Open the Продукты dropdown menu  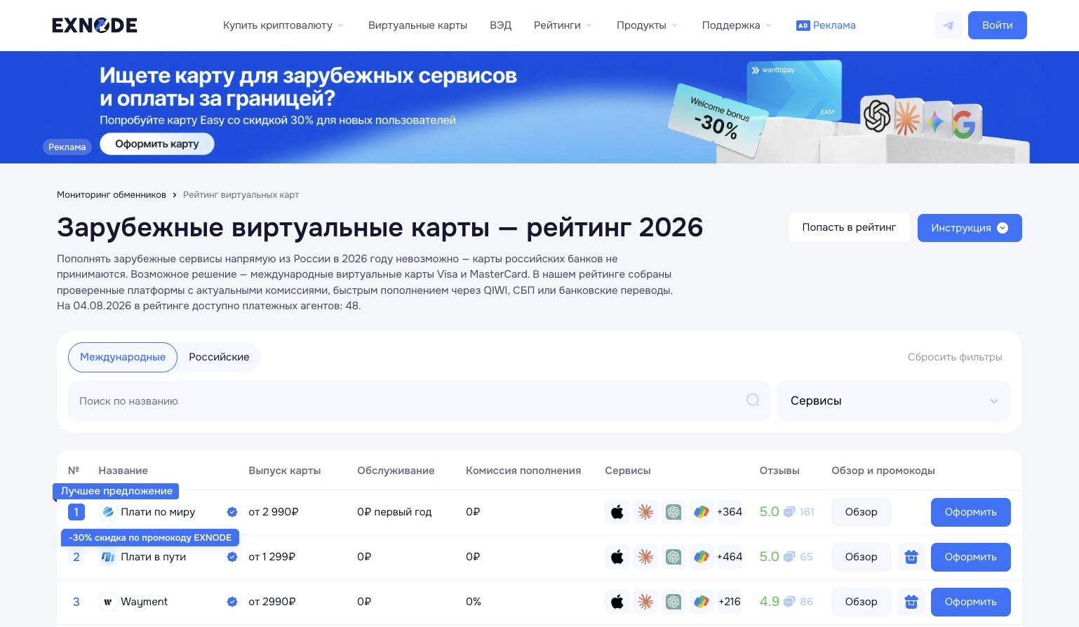(x=647, y=25)
